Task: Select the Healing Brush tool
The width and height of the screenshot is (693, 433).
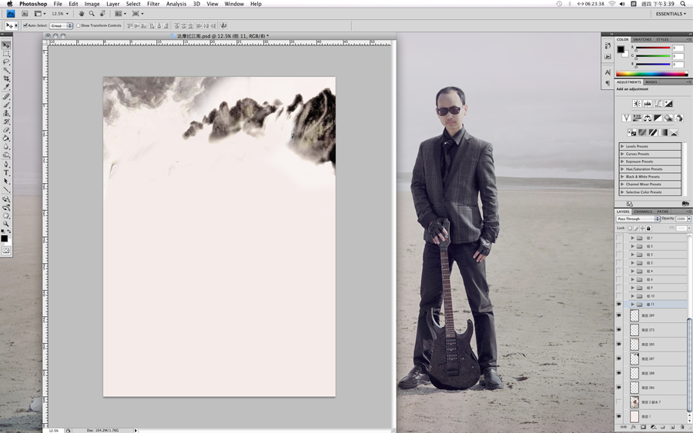Action: [6, 97]
